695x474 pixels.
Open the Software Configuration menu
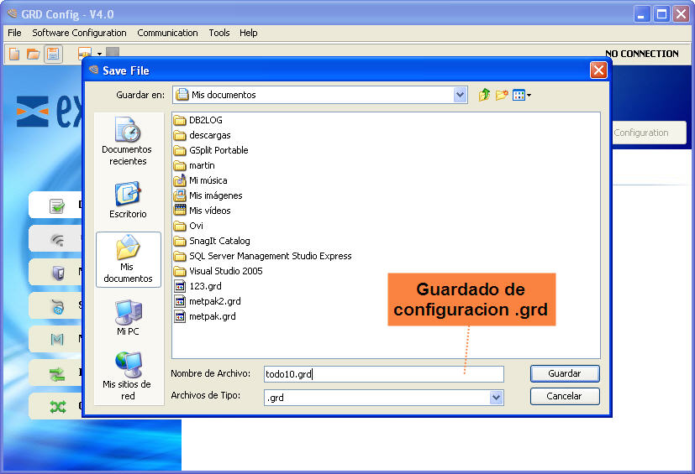[x=79, y=33]
